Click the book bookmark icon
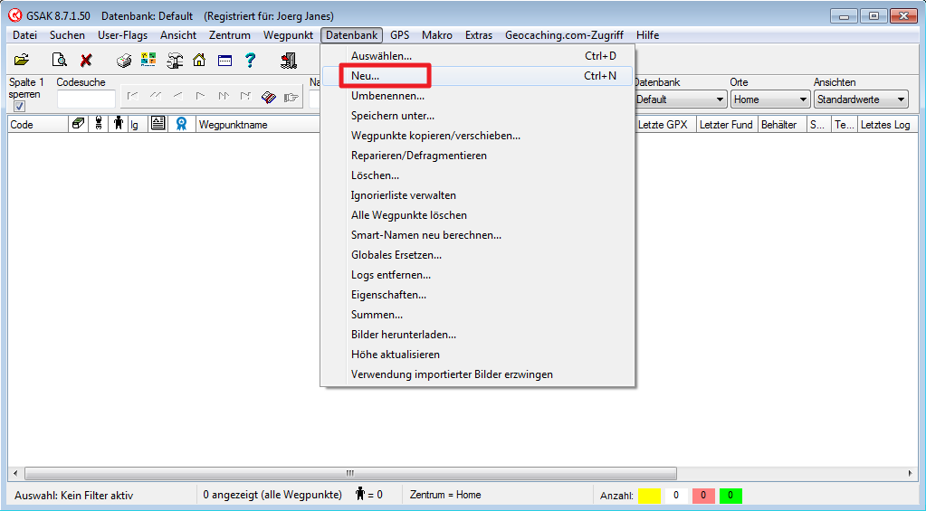Screen dimensions: 926x511 coord(269,97)
